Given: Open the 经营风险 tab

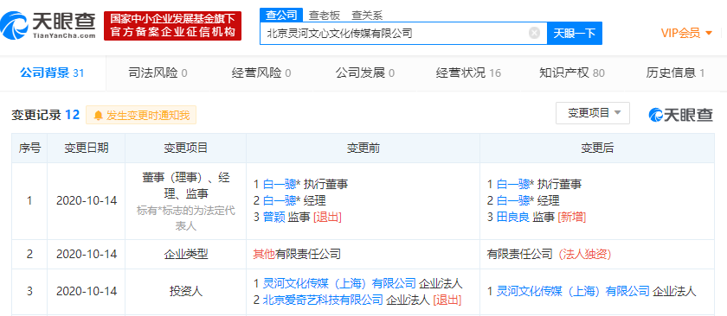Looking at the screenshot, I should [261, 73].
